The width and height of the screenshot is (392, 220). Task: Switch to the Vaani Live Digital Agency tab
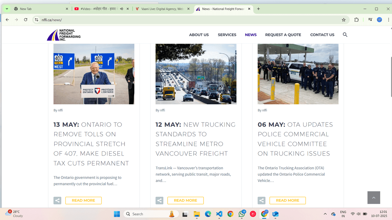(x=162, y=9)
